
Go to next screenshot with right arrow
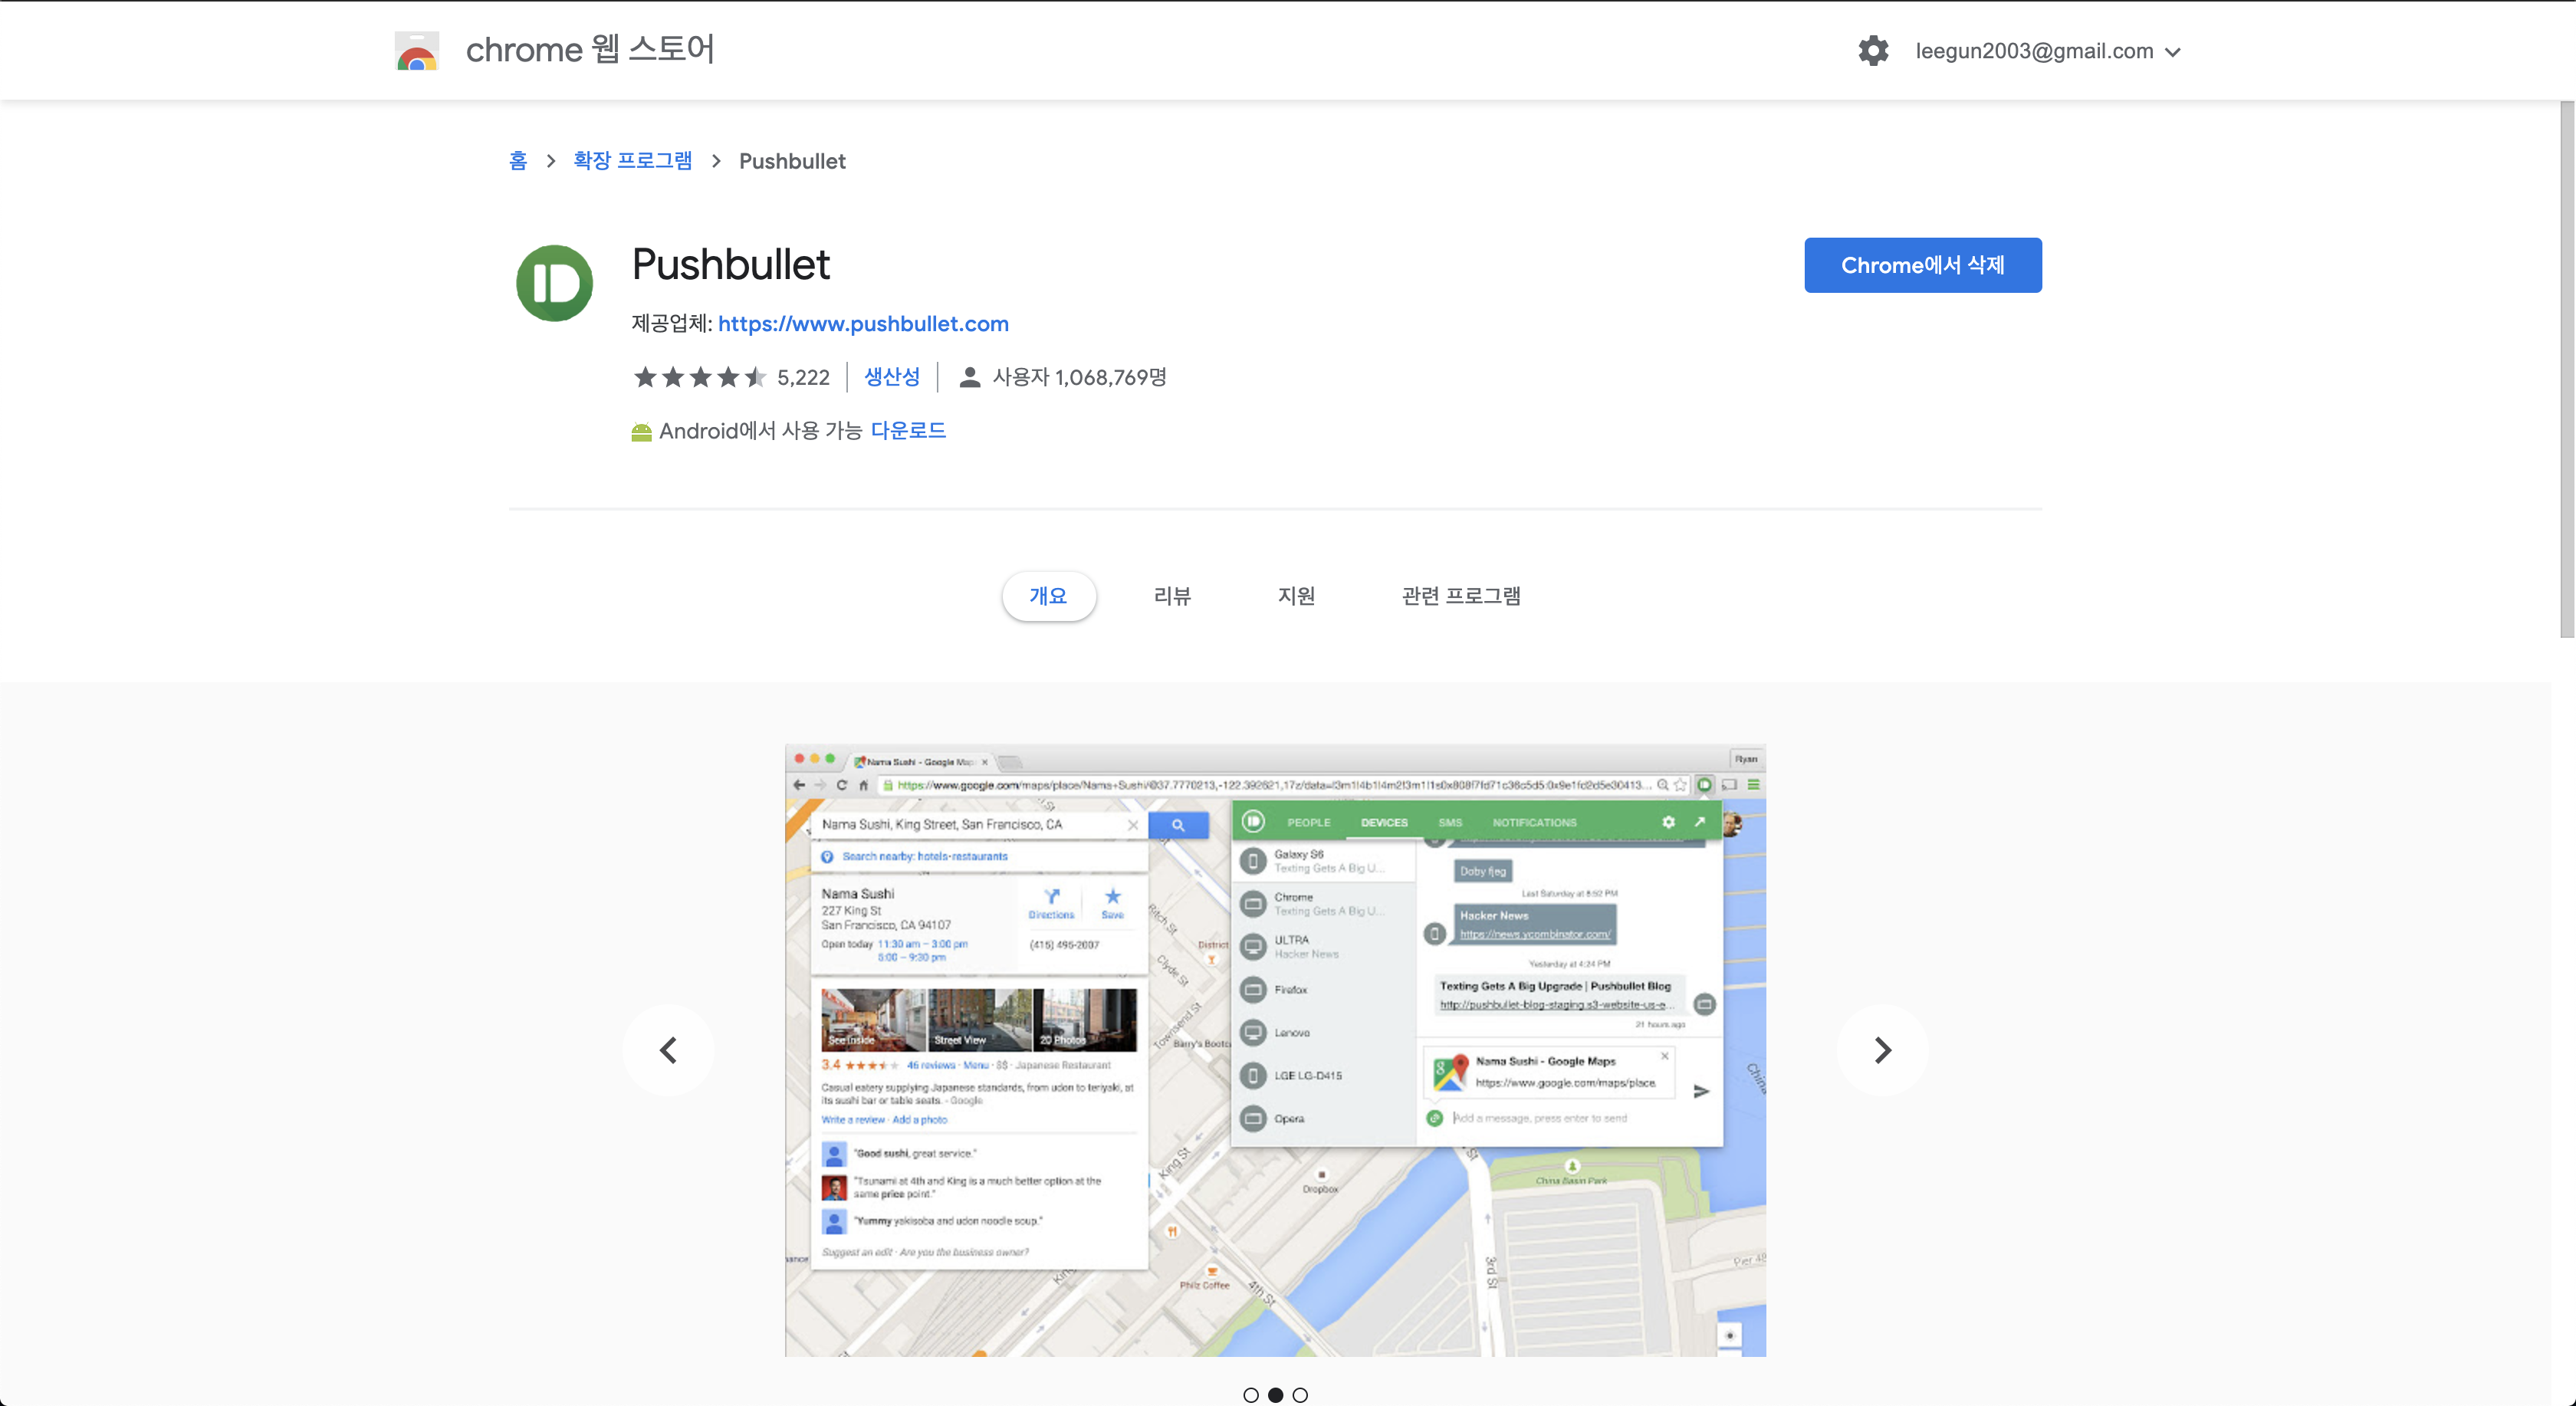click(1882, 1050)
